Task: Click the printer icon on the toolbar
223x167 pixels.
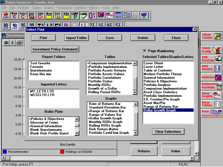Action: 135,16
